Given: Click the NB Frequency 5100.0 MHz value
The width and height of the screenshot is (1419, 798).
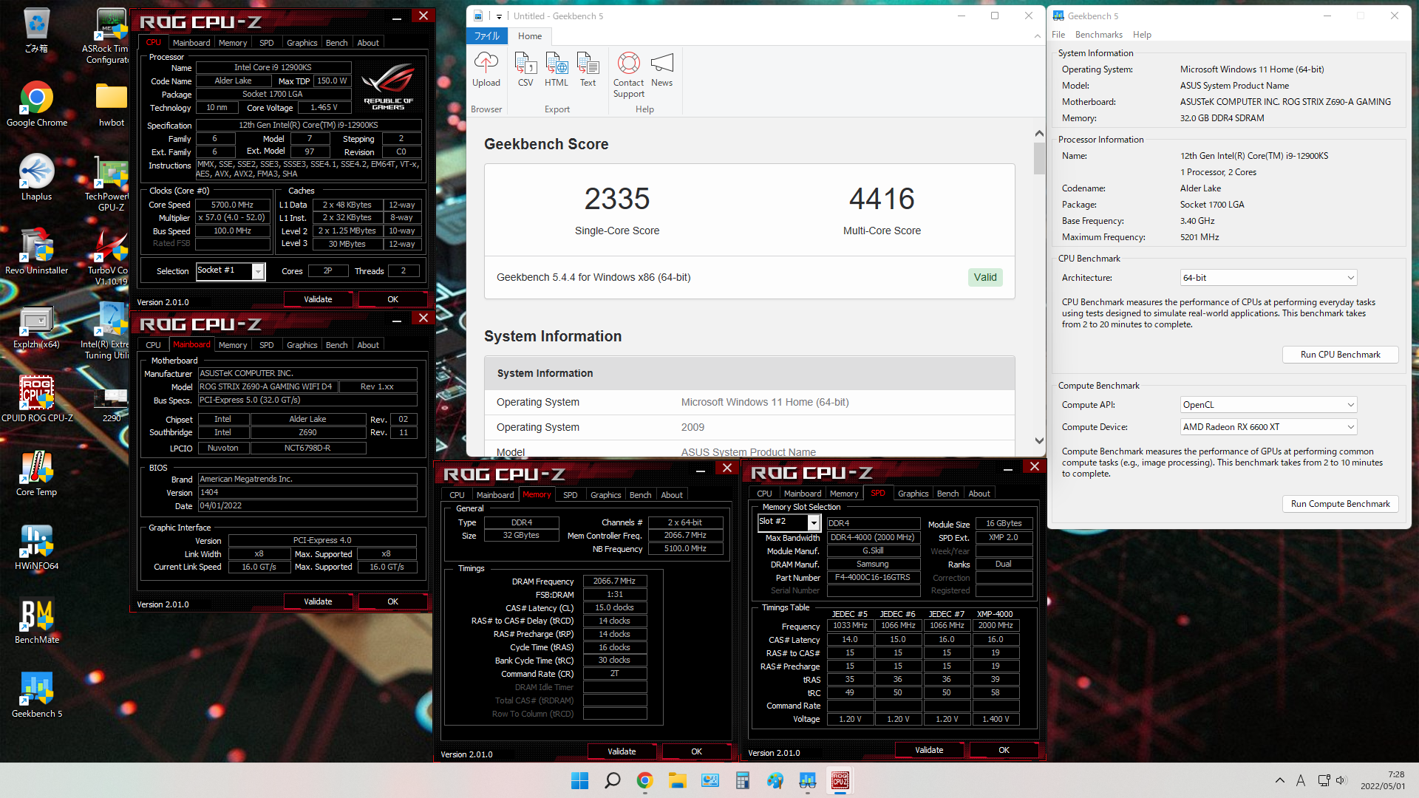Looking at the screenshot, I should (x=685, y=549).
